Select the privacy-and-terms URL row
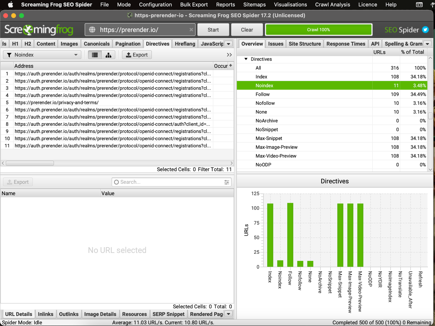This screenshot has width=435, height=326. (x=117, y=103)
